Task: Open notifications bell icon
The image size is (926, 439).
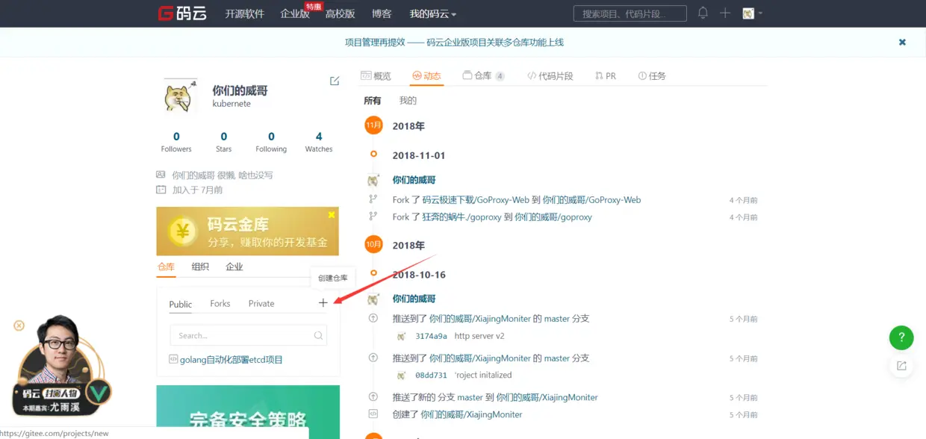Action: pyautogui.click(x=703, y=13)
